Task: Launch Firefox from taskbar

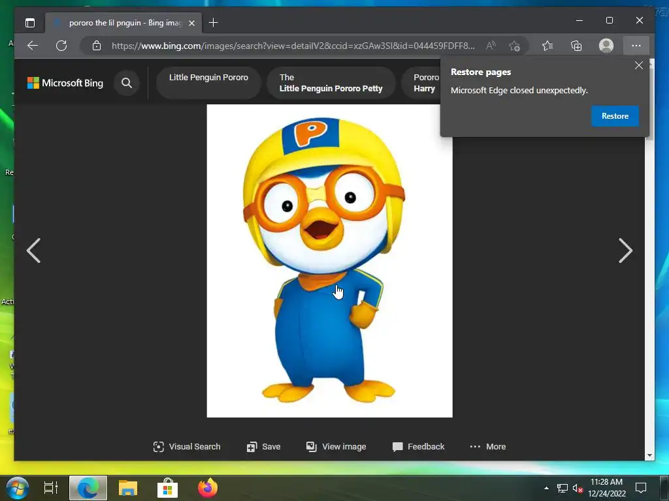Action: [x=208, y=488]
